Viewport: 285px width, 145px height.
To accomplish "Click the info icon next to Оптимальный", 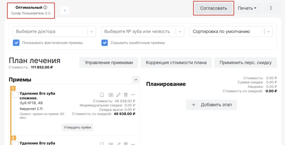I will click(x=45, y=8).
